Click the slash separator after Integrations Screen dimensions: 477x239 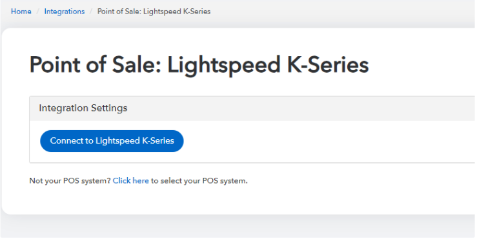[91, 12]
